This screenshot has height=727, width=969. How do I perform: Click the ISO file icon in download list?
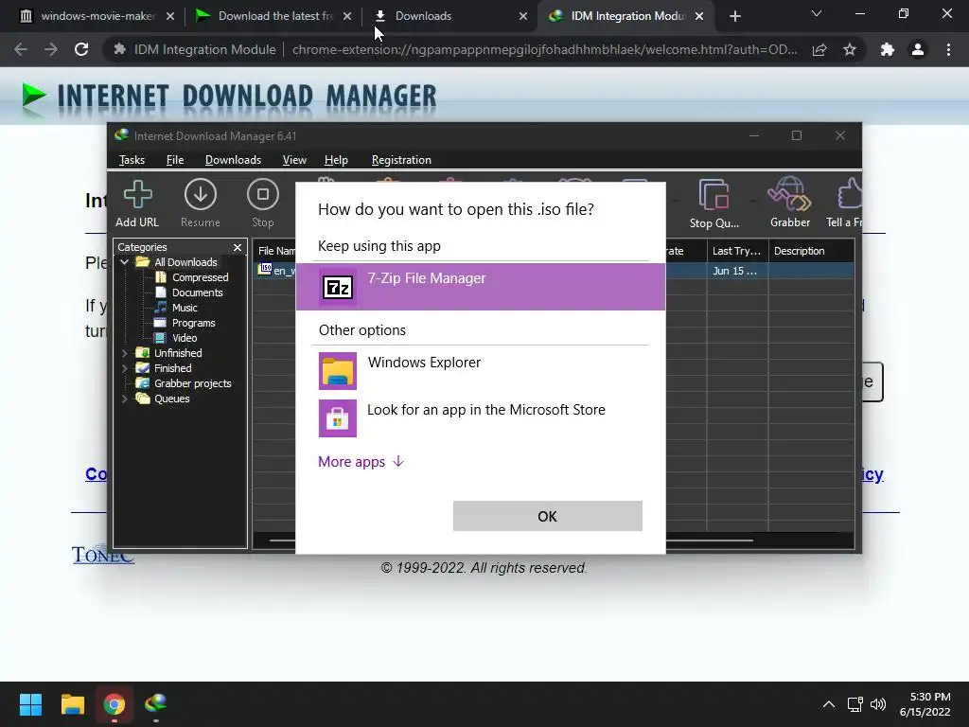265,269
